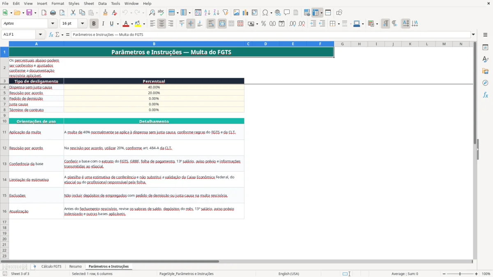This screenshot has width=493, height=277.
Task: Open the Freeze Rows and Columns dropdown arrow
Action: (321, 13)
